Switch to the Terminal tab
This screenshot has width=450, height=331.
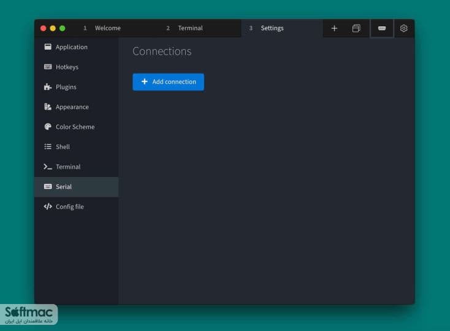tap(199, 28)
